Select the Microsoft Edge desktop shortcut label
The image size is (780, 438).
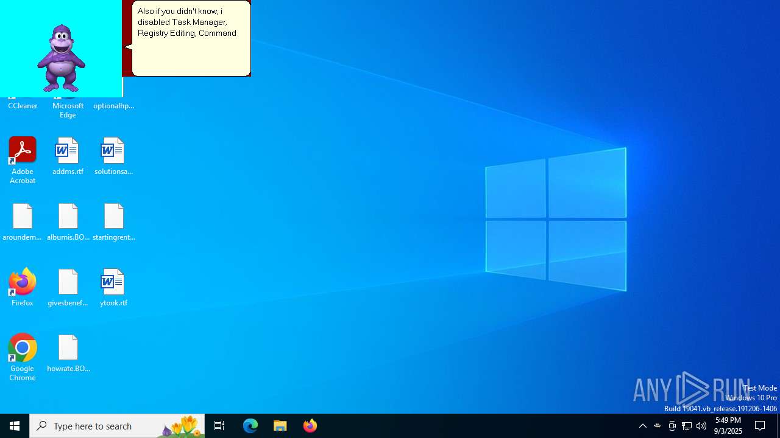tap(68, 110)
